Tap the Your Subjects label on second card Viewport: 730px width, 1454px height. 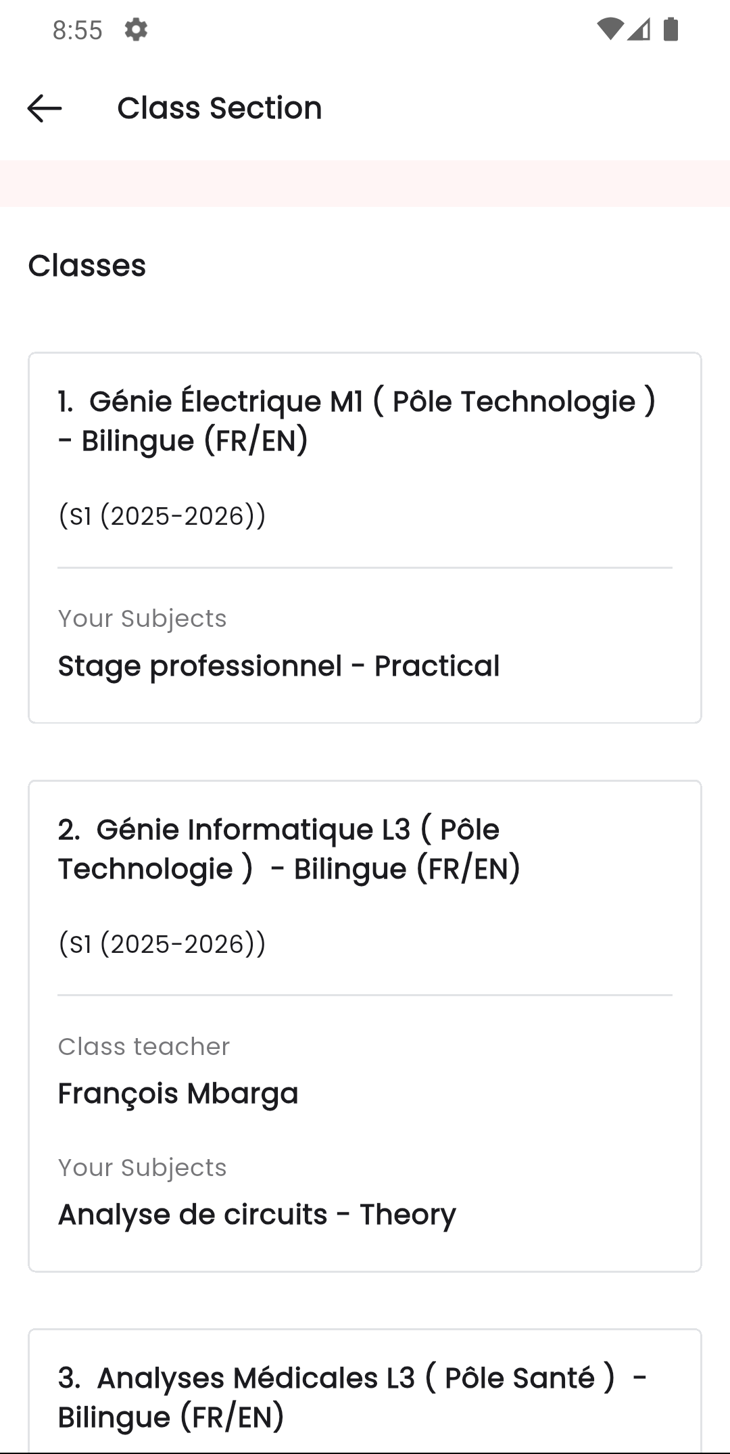(x=142, y=1167)
